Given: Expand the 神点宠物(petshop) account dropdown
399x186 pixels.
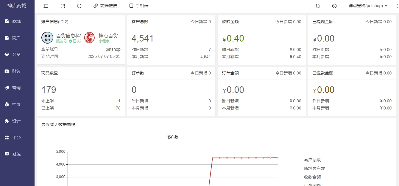Looking at the screenshot, I should (x=368, y=6).
